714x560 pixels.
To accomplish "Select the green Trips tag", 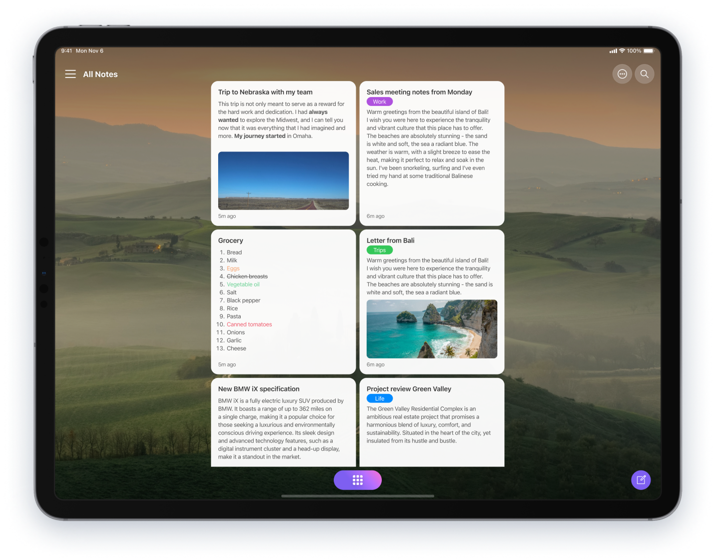I will point(379,250).
